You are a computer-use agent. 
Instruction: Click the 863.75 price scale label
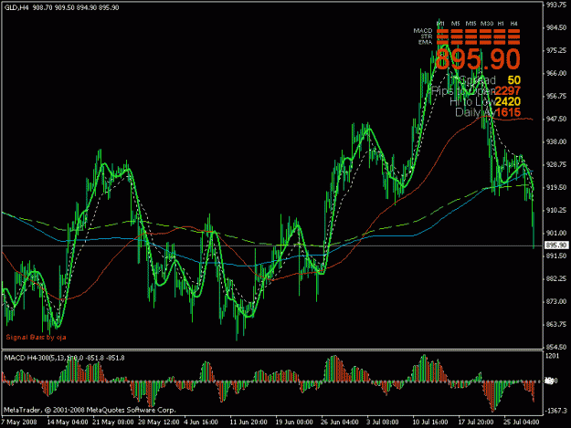(x=556, y=324)
